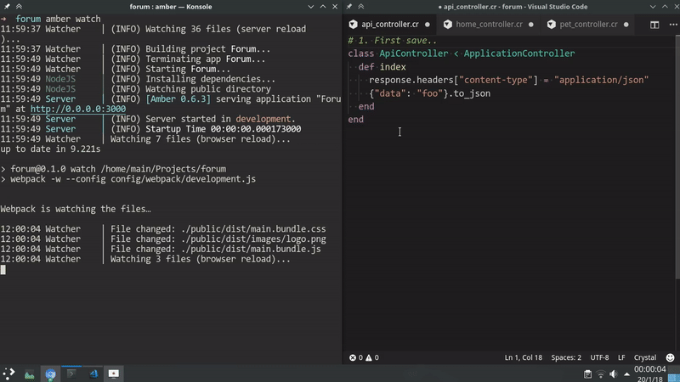Click Konsole's keep-above double chevron icon
Image resolution: width=680 pixels, height=382 pixels.
point(19,7)
